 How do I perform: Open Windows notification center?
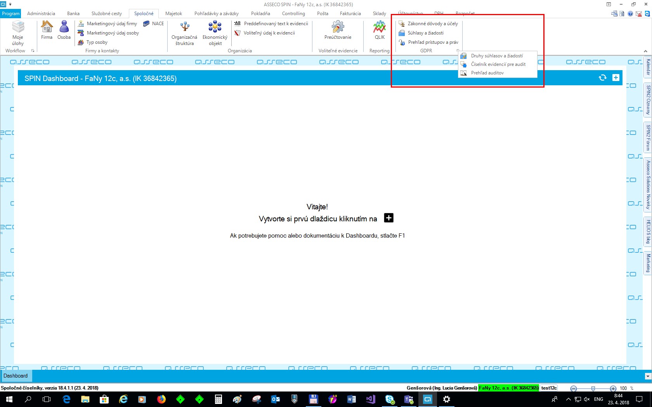(x=639, y=399)
